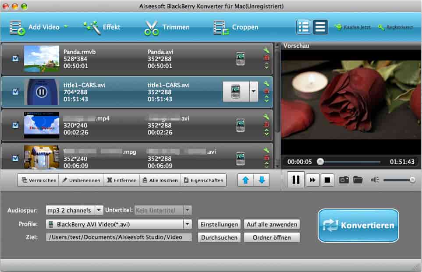This screenshot has width=422, height=272.
Task: Click the Vermischen button
Action: 39,180
